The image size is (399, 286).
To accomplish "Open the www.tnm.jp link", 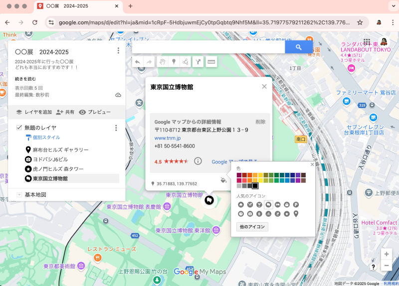I will click(168, 138).
